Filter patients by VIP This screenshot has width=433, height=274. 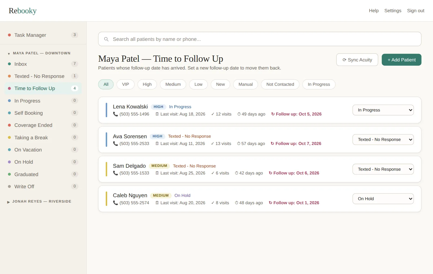(x=126, y=84)
